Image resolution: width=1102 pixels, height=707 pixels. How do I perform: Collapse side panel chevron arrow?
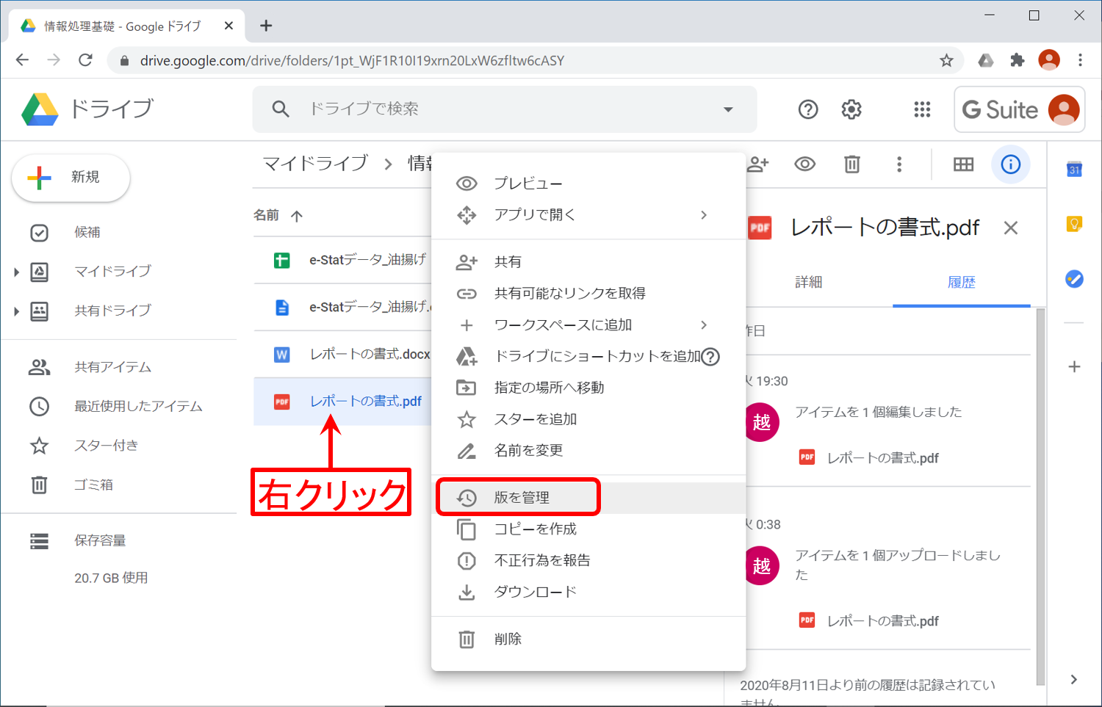coord(1074,680)
